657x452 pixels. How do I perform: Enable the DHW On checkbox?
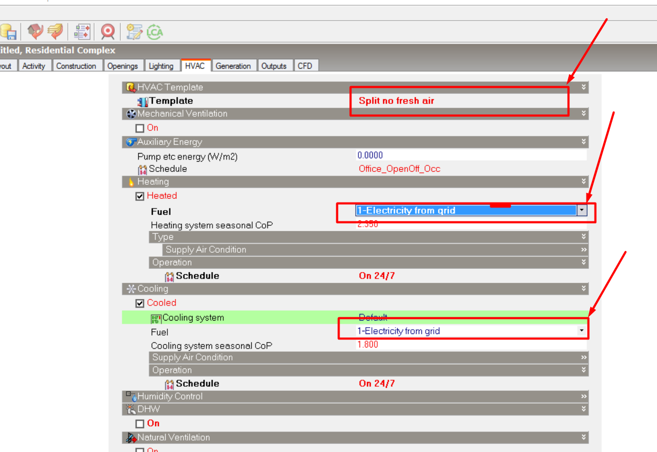[x=140, y=424]
